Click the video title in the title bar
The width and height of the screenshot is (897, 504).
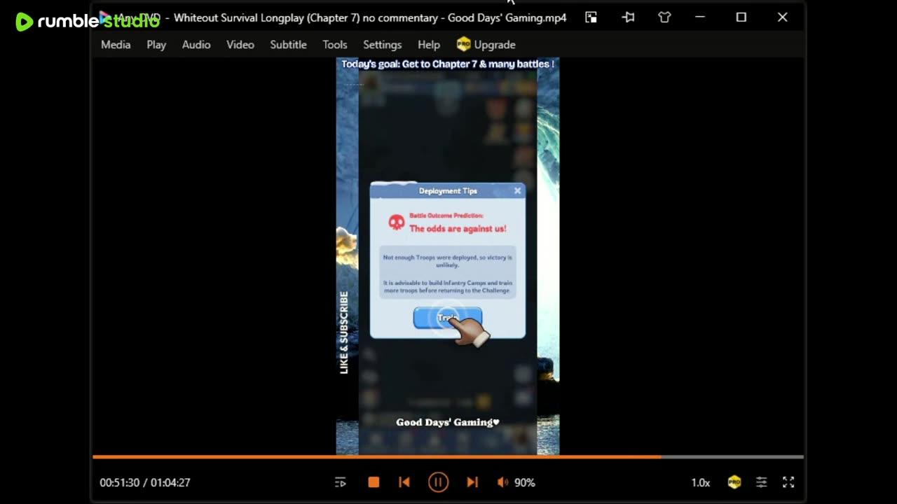(370, 17)
